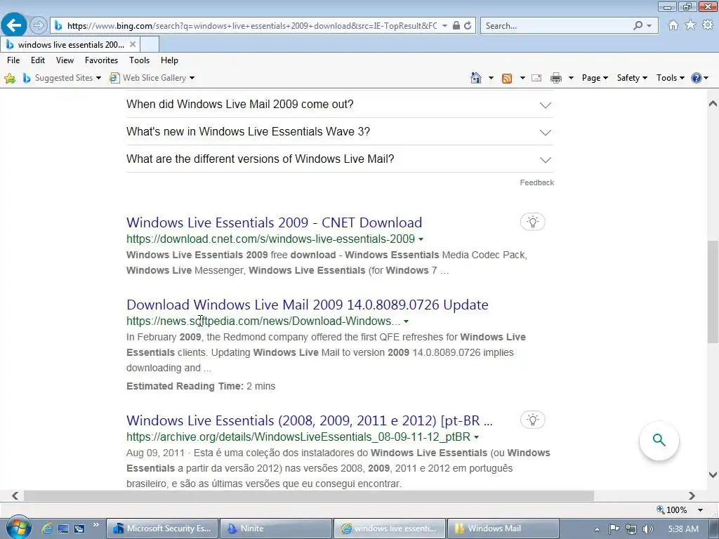
Task: Click the browser Back arrow button
Action: pos(14,25)
